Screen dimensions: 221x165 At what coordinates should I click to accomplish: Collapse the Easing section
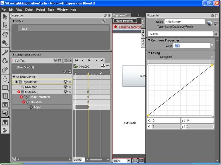149,53
